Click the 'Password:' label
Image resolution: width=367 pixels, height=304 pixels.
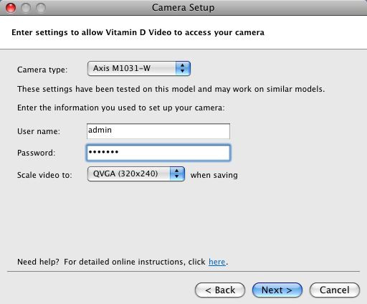tap(36, 153)
